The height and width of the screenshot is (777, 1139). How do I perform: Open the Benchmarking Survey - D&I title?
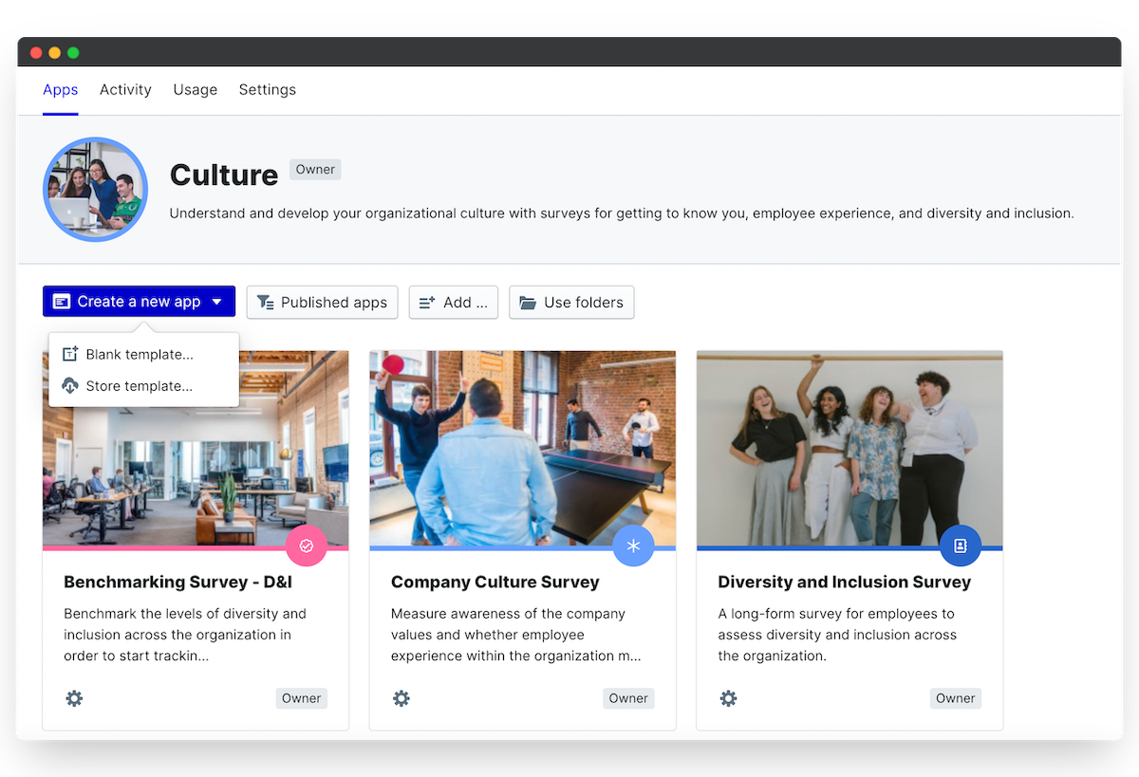point(177,582)
